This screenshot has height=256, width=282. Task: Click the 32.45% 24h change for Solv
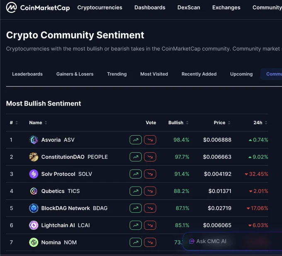pos(256,174)
